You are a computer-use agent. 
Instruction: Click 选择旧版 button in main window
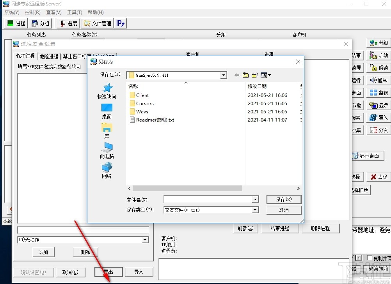pos(361,190)
